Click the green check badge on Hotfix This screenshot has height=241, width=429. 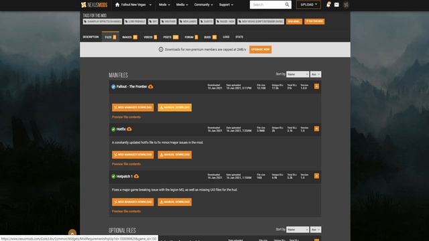click(113, 129)
